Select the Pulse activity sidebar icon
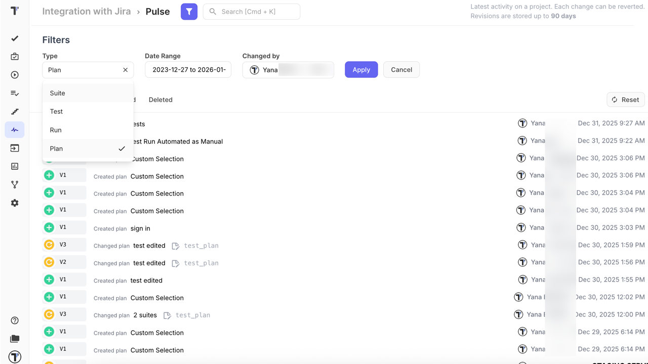The image size is (648, 364). point(15,130)
